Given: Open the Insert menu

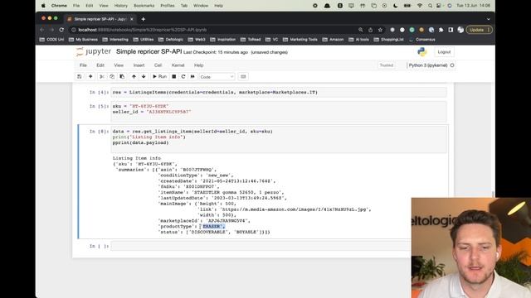Looking at the screenshot, I should tap(139, 65).
